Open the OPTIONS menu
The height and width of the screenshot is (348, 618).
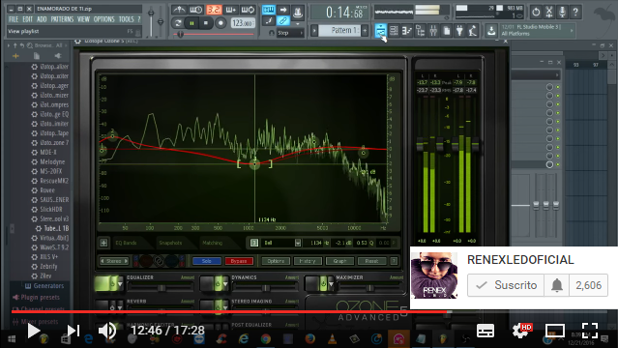tap(104, 19)
